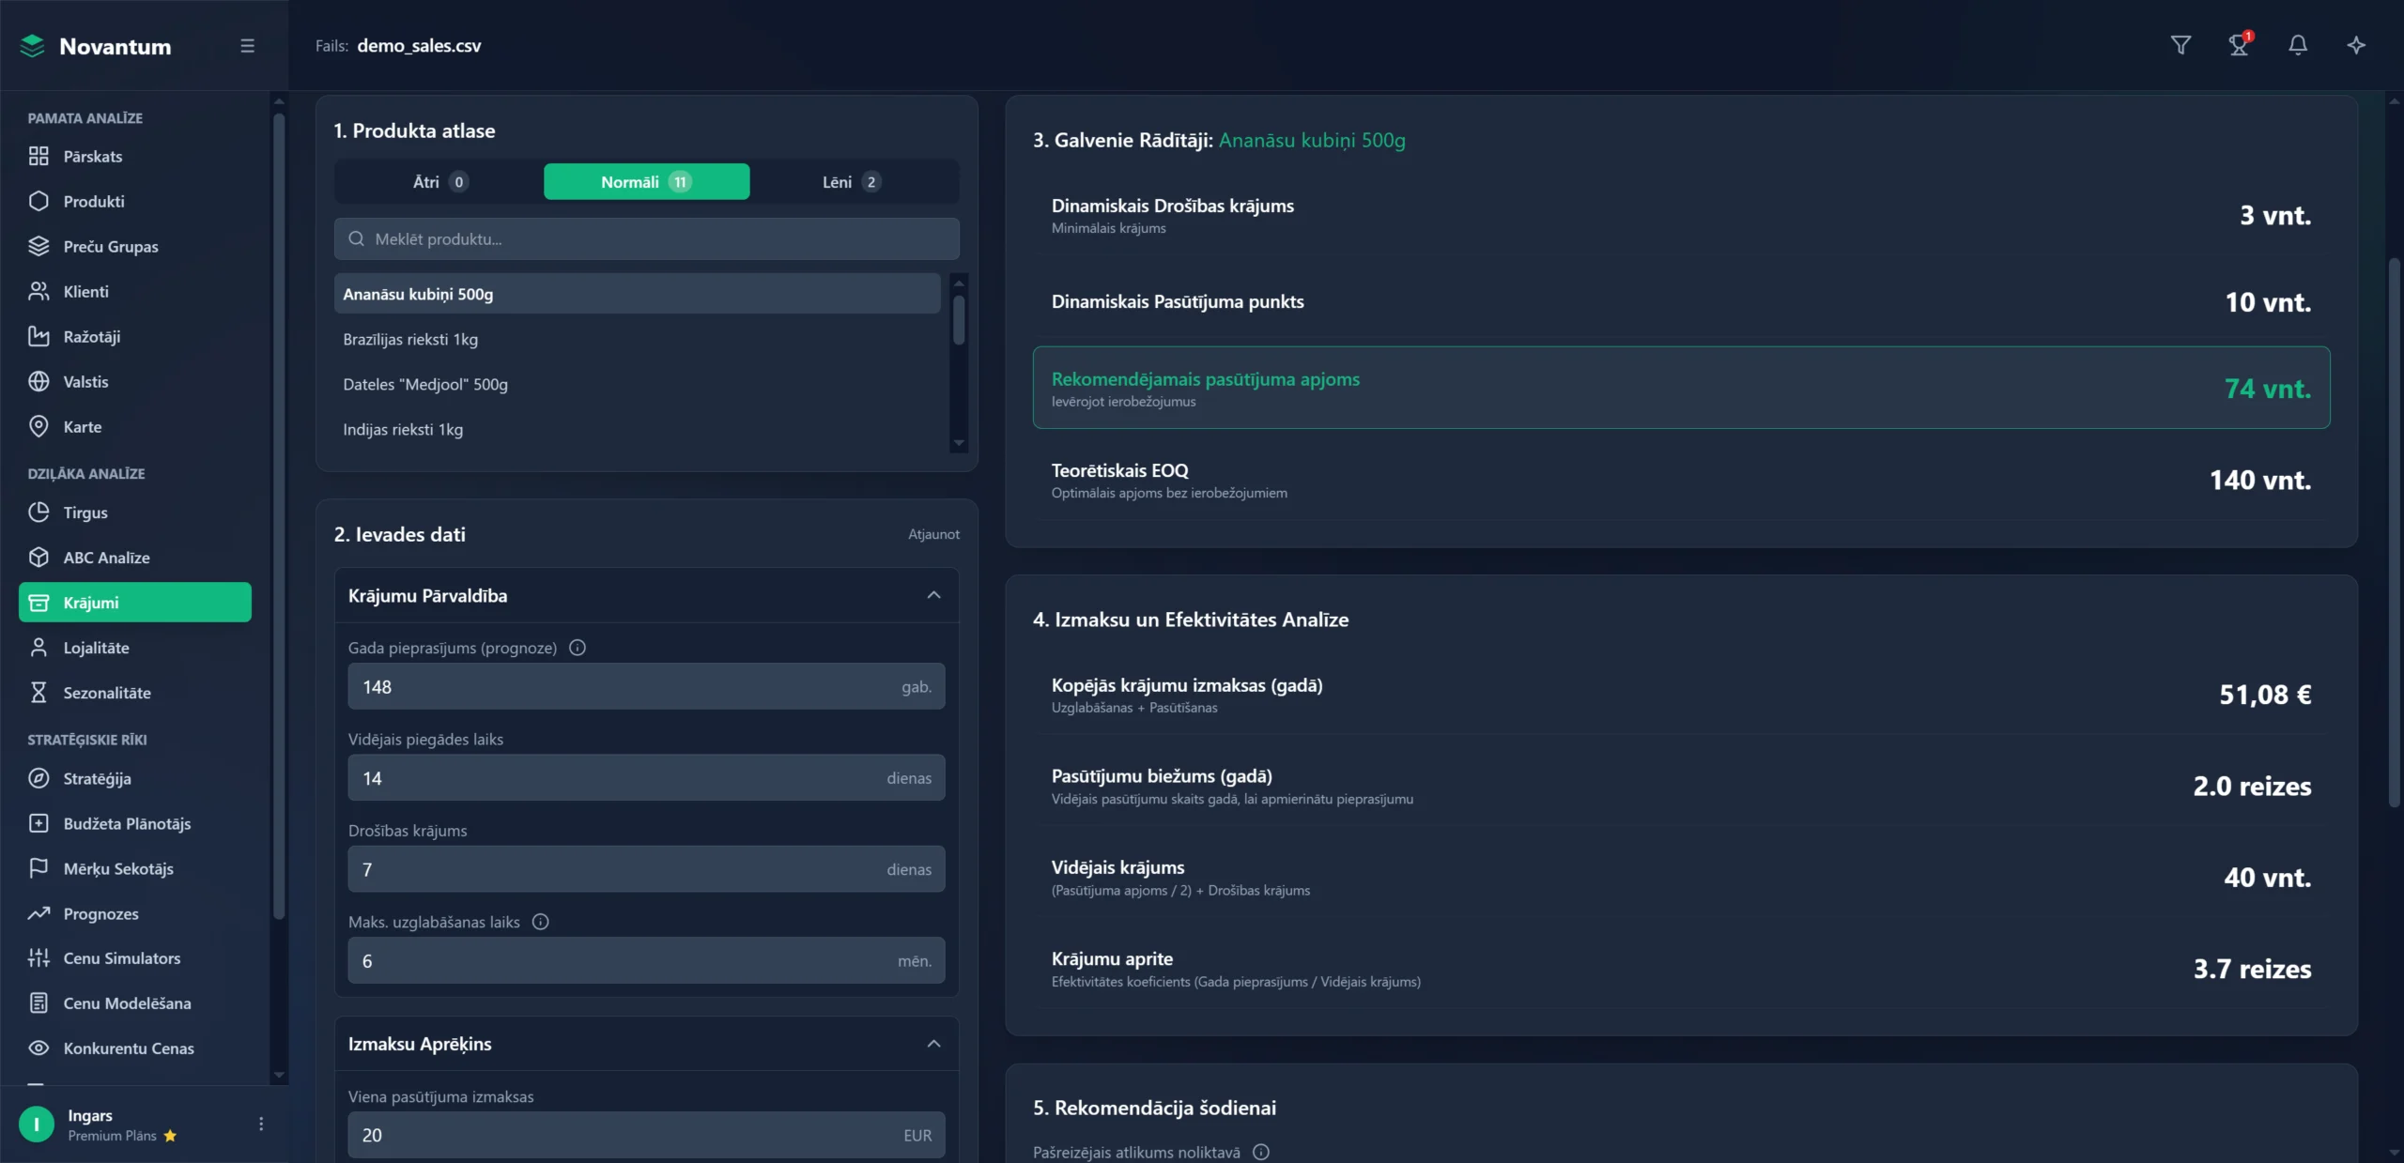Click info icon by Pašreizējais atlikums noliktavā
Viewport: 2404px width, 1163px height.
click(x=1261, y=1152)
